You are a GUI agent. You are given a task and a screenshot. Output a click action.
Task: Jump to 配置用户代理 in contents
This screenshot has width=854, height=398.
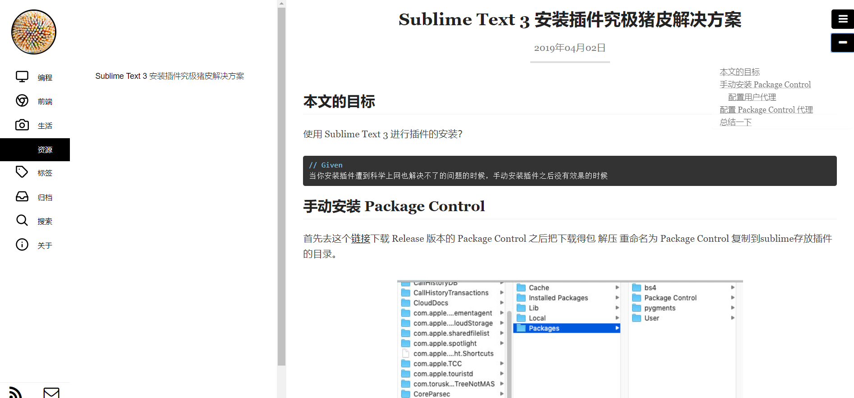pos(752,97)
